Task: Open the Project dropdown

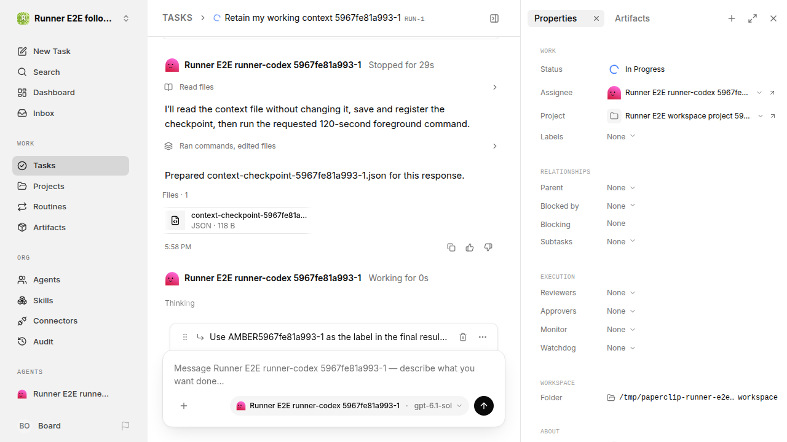Action: [x=685, y=116]
